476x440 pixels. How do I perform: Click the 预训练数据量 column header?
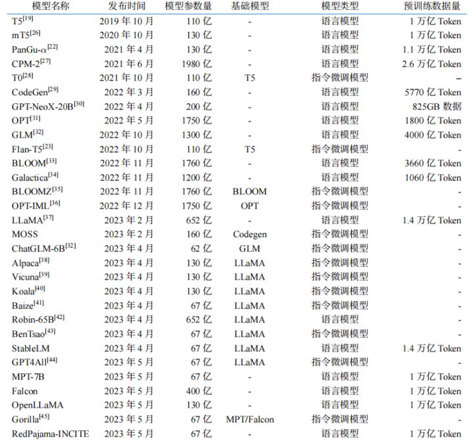[432, 6]
